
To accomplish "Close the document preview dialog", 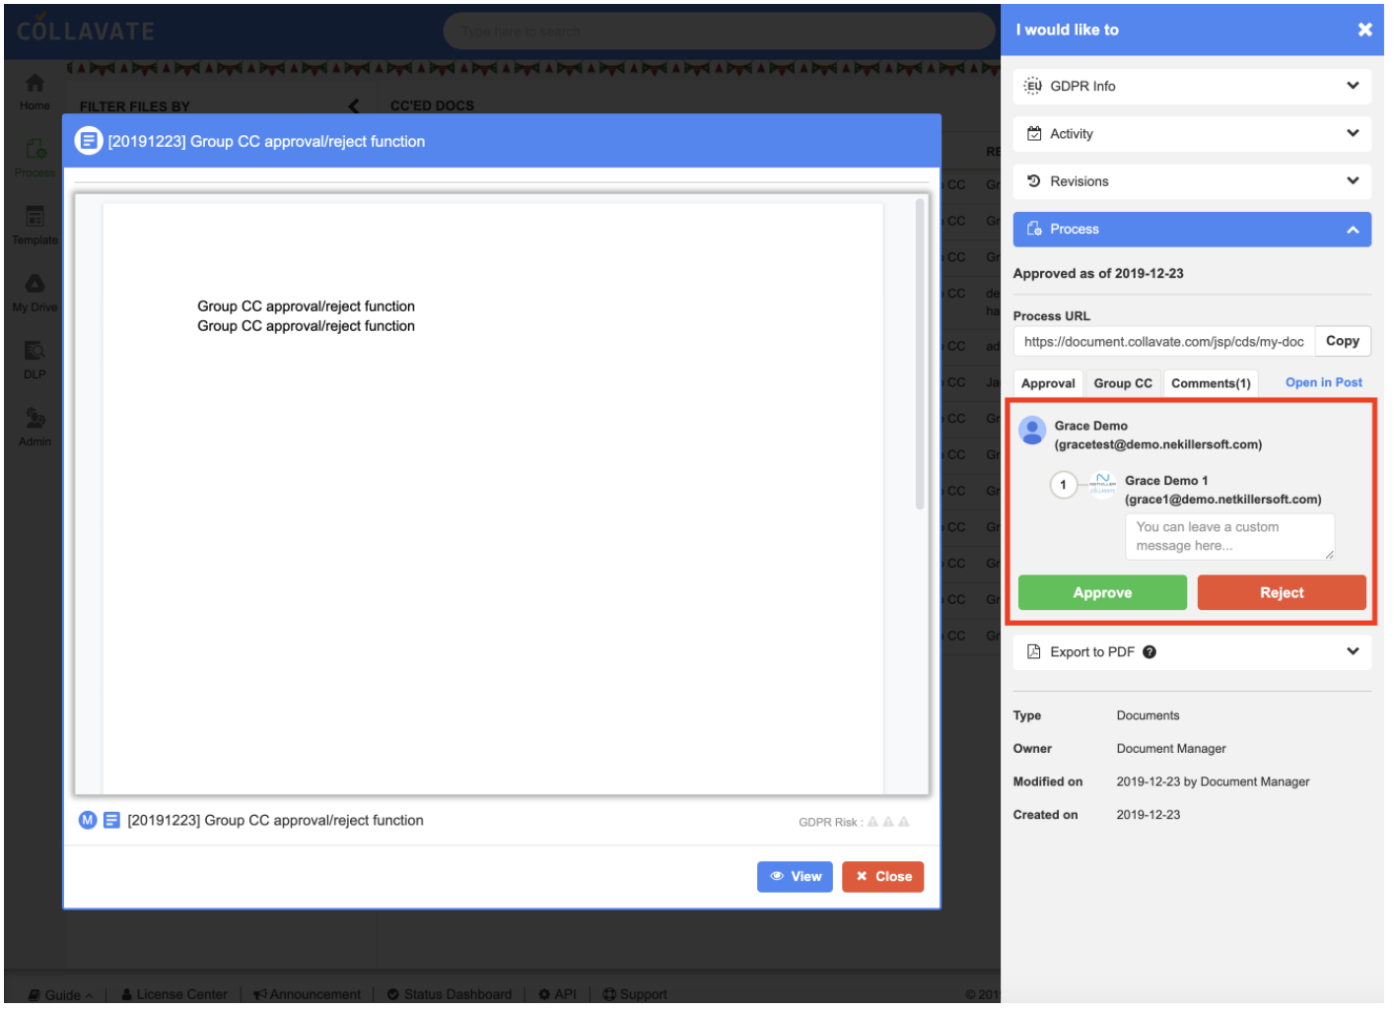I will coord(882,876).
